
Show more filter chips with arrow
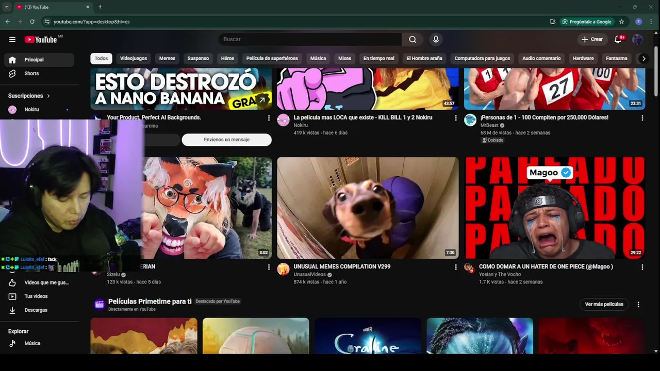[x=643, y=58]
